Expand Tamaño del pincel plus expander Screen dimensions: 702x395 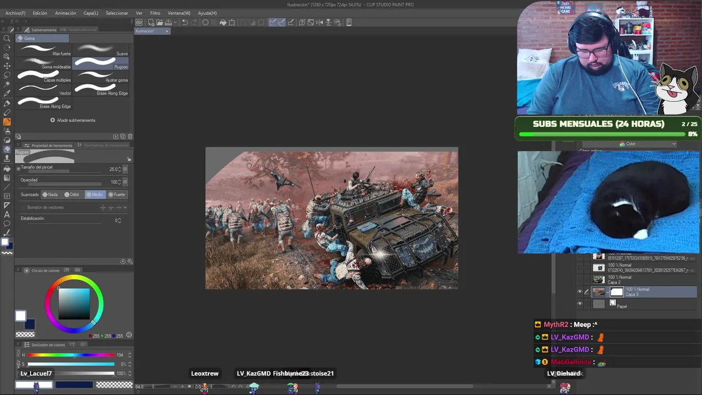click(18, 168)
